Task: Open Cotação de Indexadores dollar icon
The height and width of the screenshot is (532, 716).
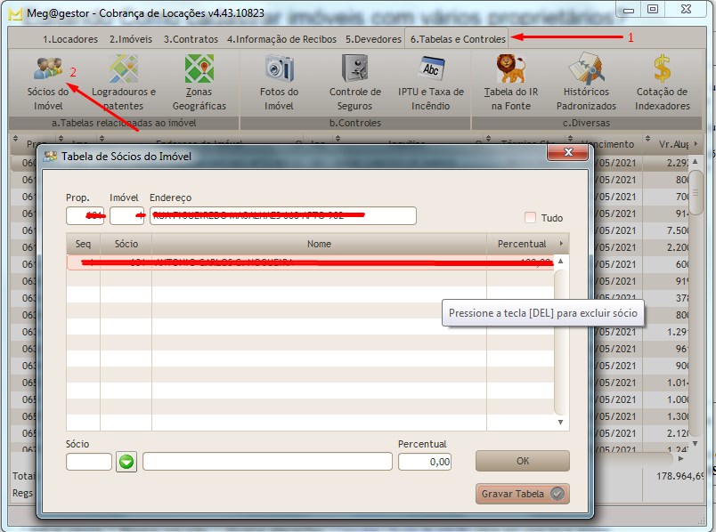Action: [662, 69]
